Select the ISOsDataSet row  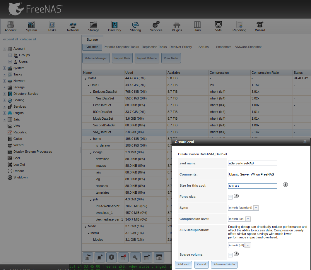(x=196, y=112)
